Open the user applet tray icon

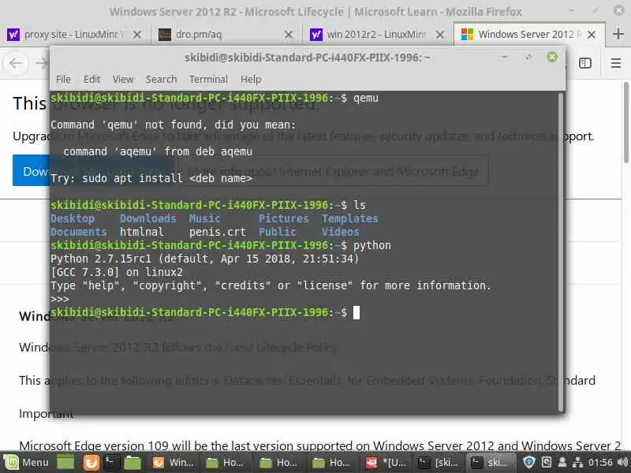[562, 463]
